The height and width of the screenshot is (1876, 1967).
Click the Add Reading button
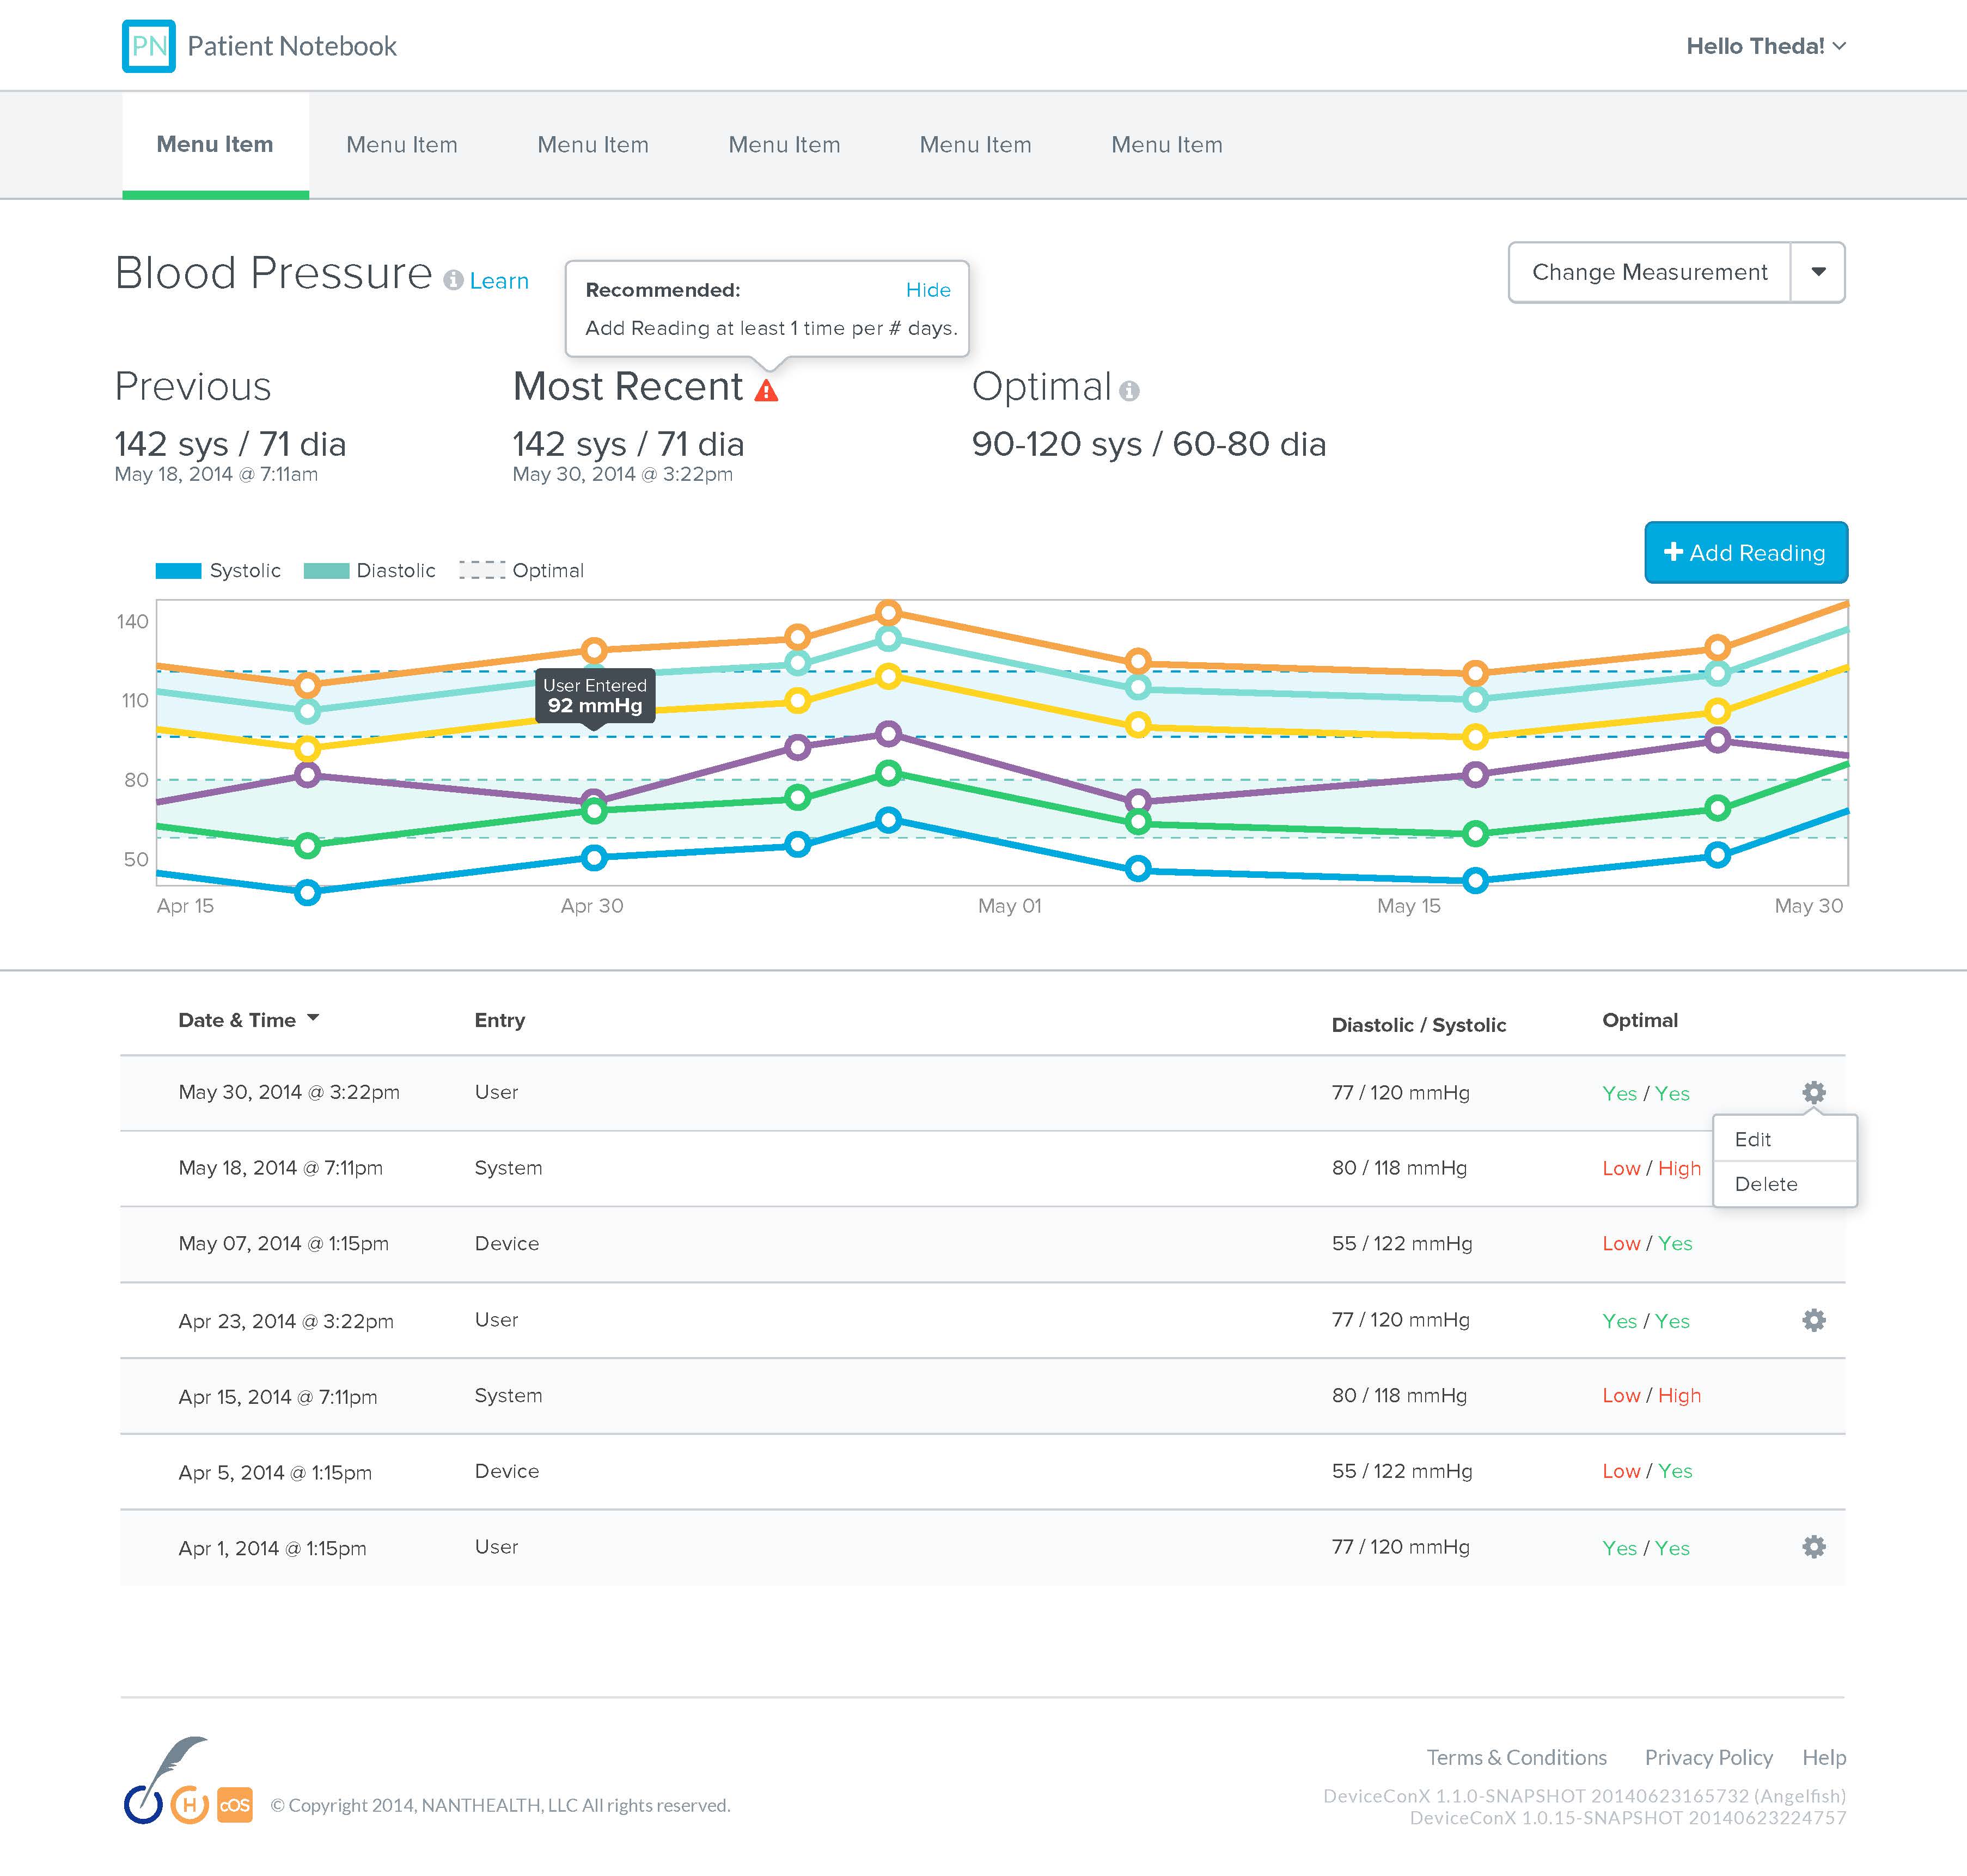(x=1746, y=552)
